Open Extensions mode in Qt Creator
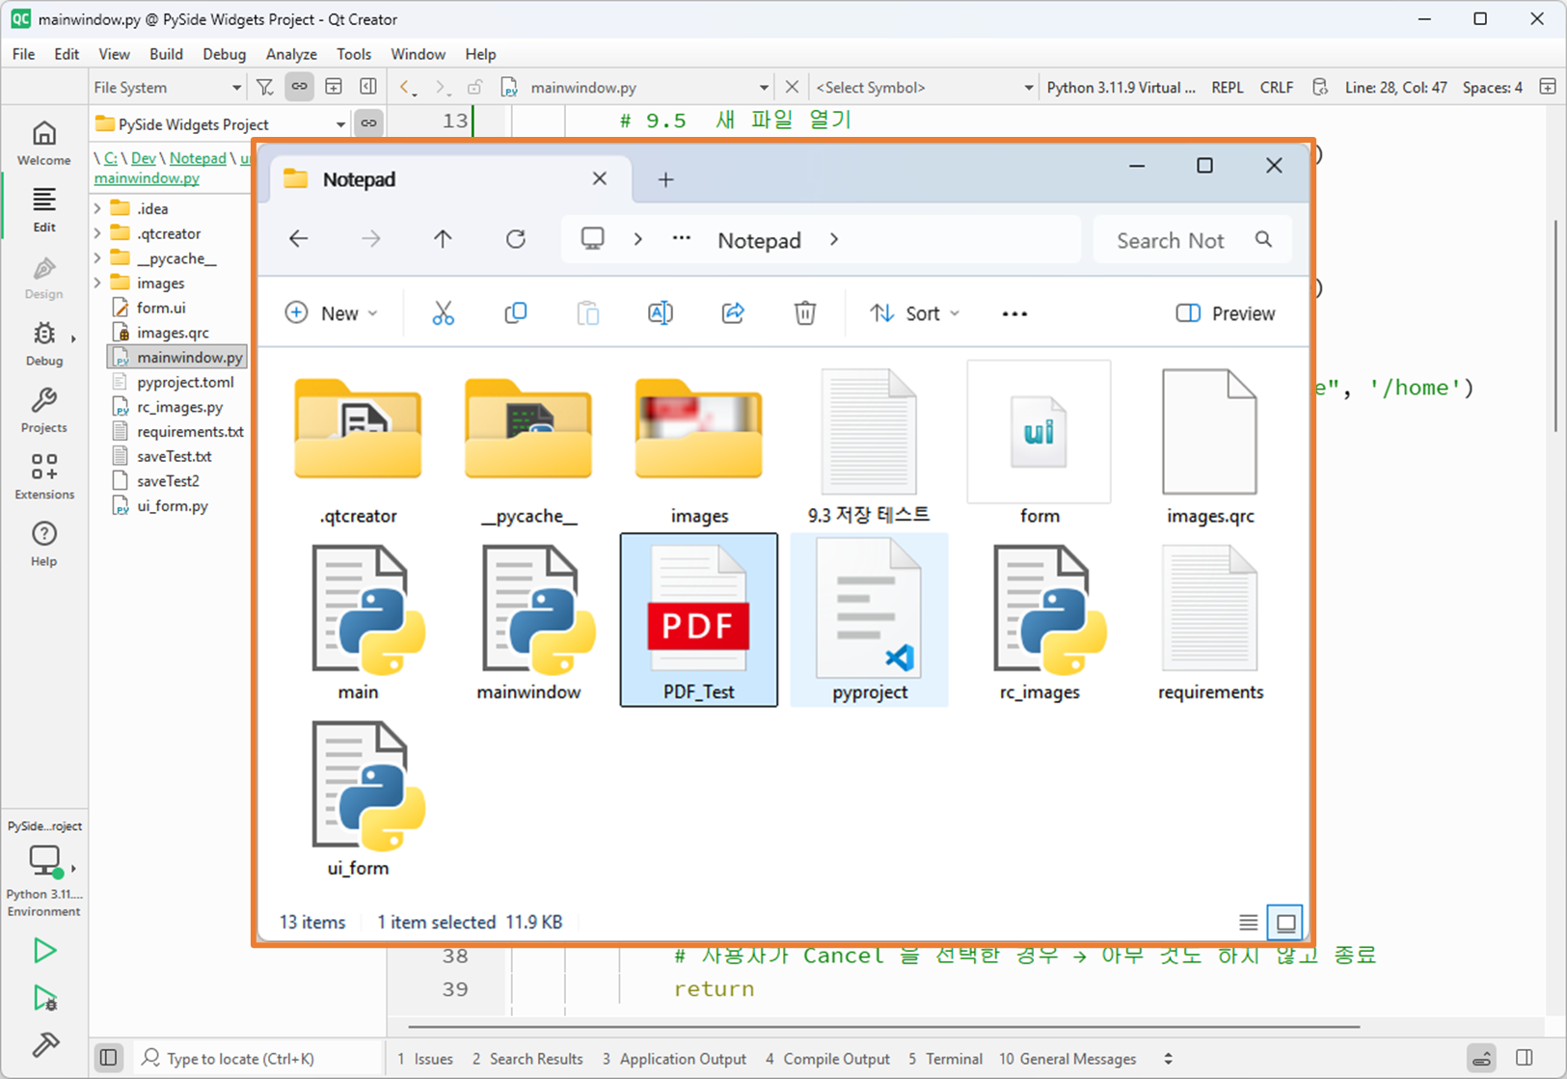Viewport: 1567px width, 1079px height. coord(44,476)
